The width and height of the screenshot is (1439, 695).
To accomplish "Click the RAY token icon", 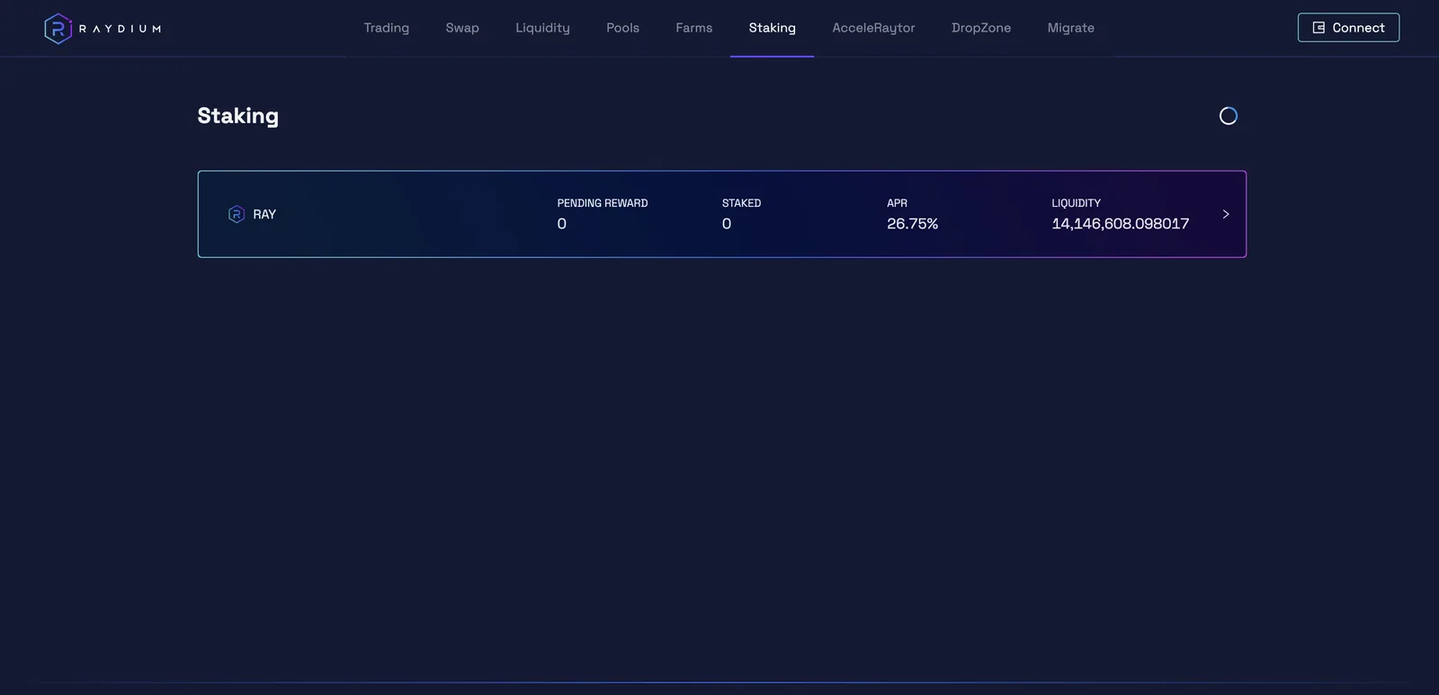I will [237, 214].
